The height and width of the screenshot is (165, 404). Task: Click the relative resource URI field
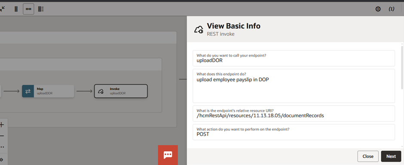(294, 113)
